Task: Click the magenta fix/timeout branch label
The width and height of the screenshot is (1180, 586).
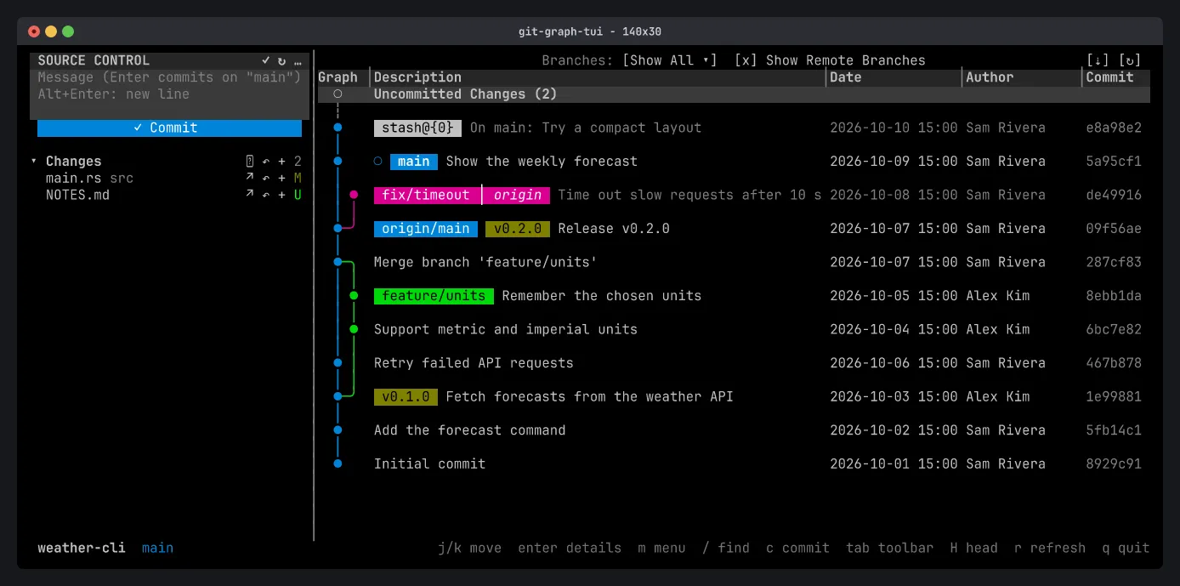Action: (427, 195)
